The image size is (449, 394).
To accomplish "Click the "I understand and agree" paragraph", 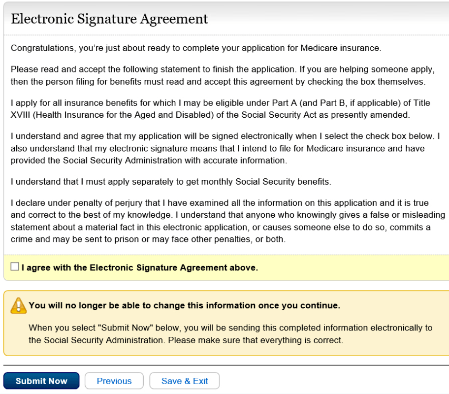I will coord(225,136).
